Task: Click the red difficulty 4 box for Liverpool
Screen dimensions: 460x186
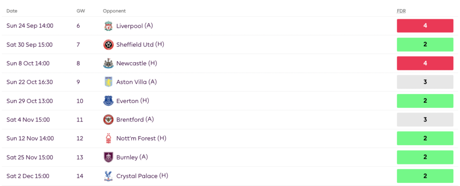Action: point(425,26)
